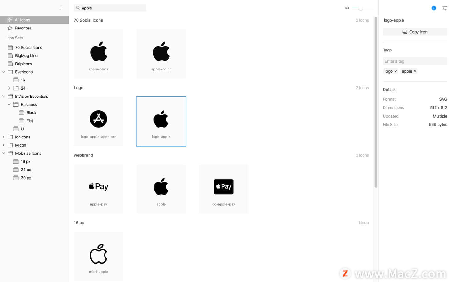
Task: Pick the mbri-apple outline icon
Action: [99, 256]
